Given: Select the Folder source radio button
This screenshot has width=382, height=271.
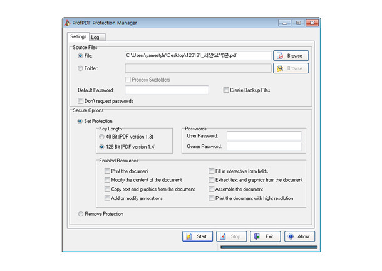Looking at the screenshot, I should coord(80,68).
